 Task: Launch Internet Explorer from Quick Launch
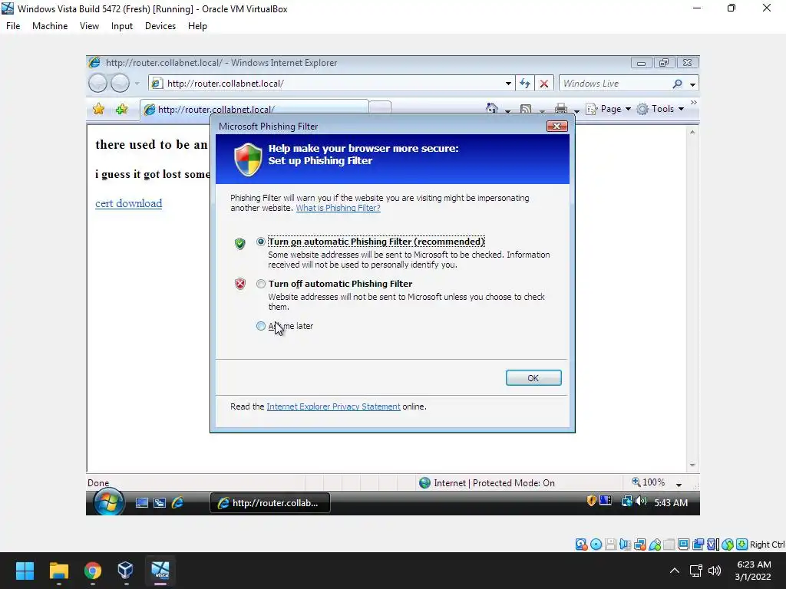coord(177,502)
